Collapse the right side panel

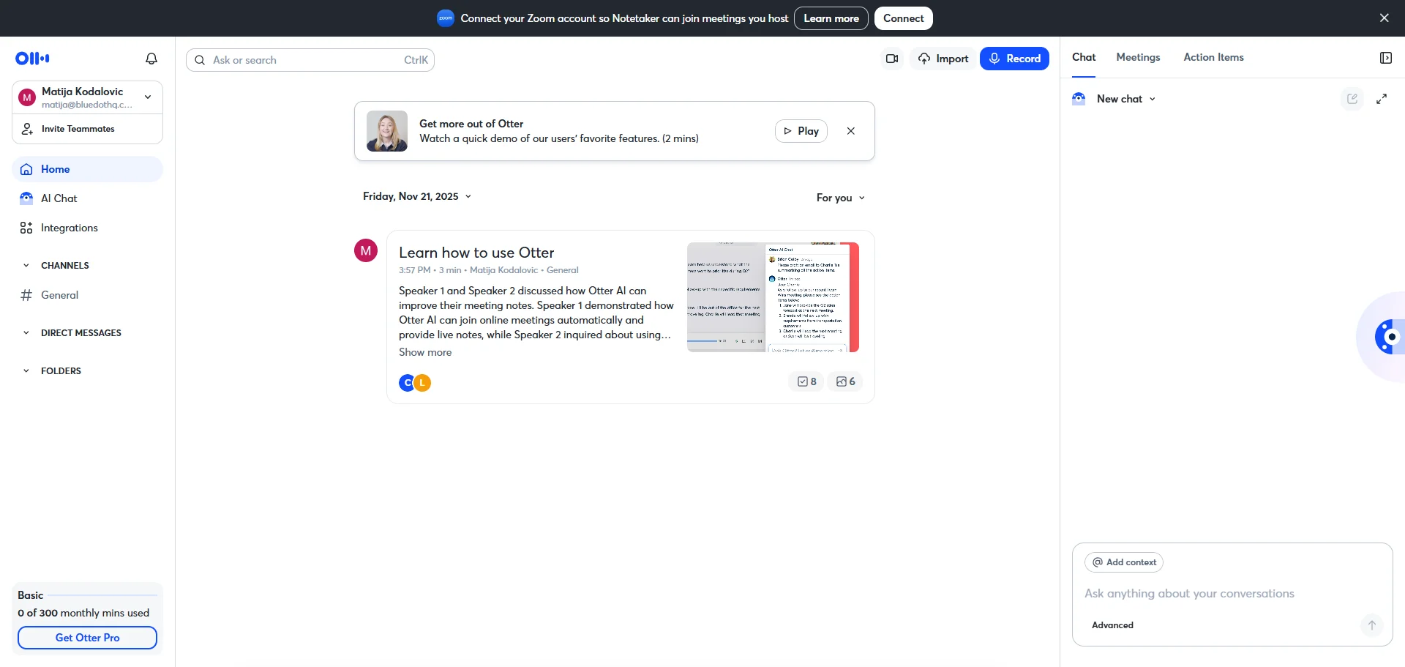(x=1385, y=58)
